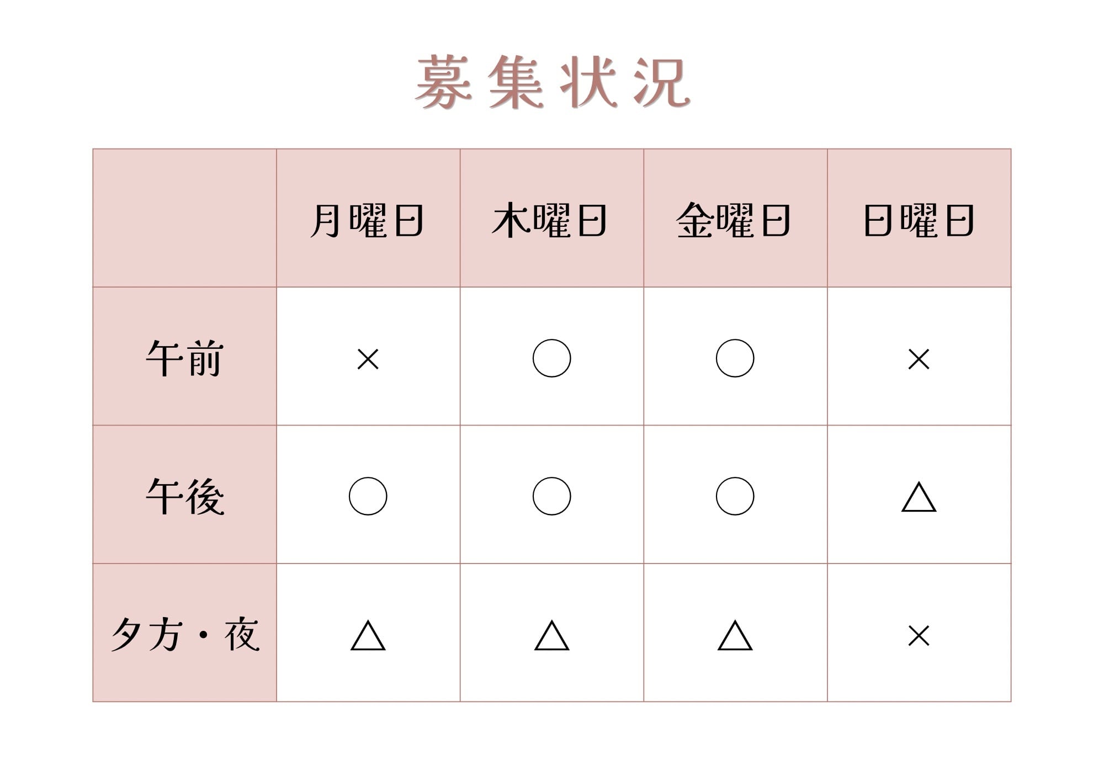The width and height of the screenshot is (1104, 781).
Task: Click the 募集状況 title heading
Action: [x=552, y=82]
